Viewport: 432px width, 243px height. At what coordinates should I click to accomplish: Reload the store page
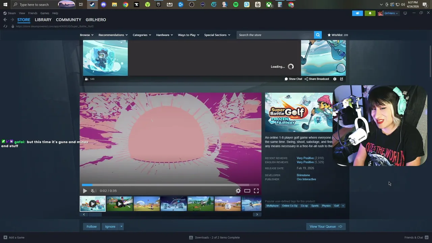point(5,26)
